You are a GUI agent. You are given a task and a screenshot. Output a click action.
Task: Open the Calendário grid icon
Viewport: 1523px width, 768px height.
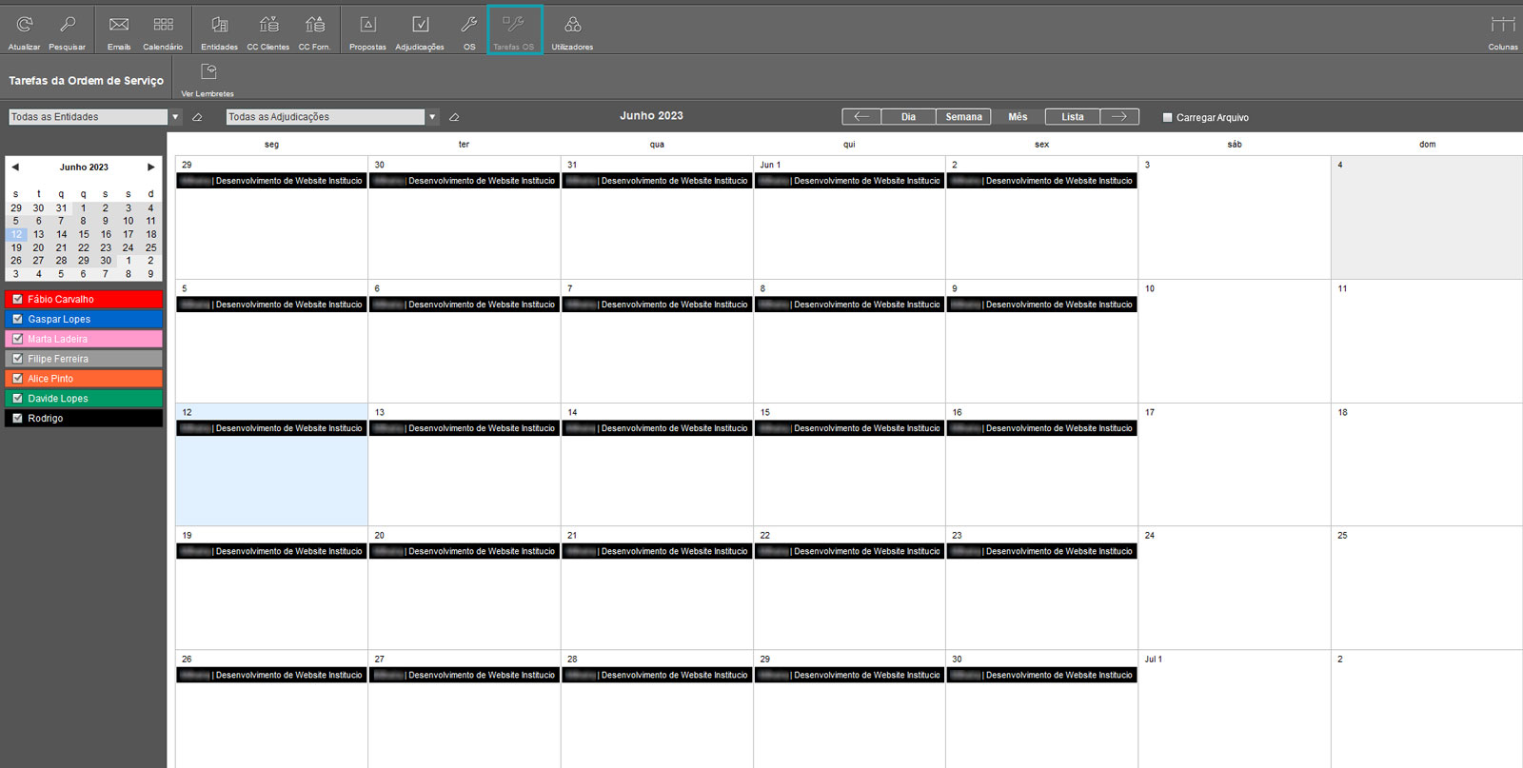(x=163, y=26)
